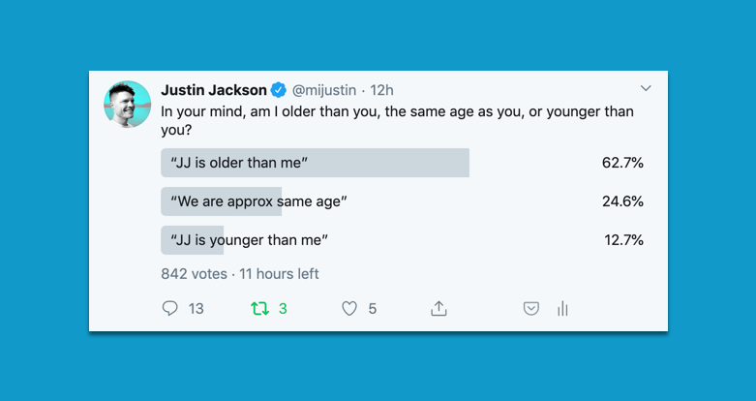Click the reply count number 13

[x=197, y=309]
